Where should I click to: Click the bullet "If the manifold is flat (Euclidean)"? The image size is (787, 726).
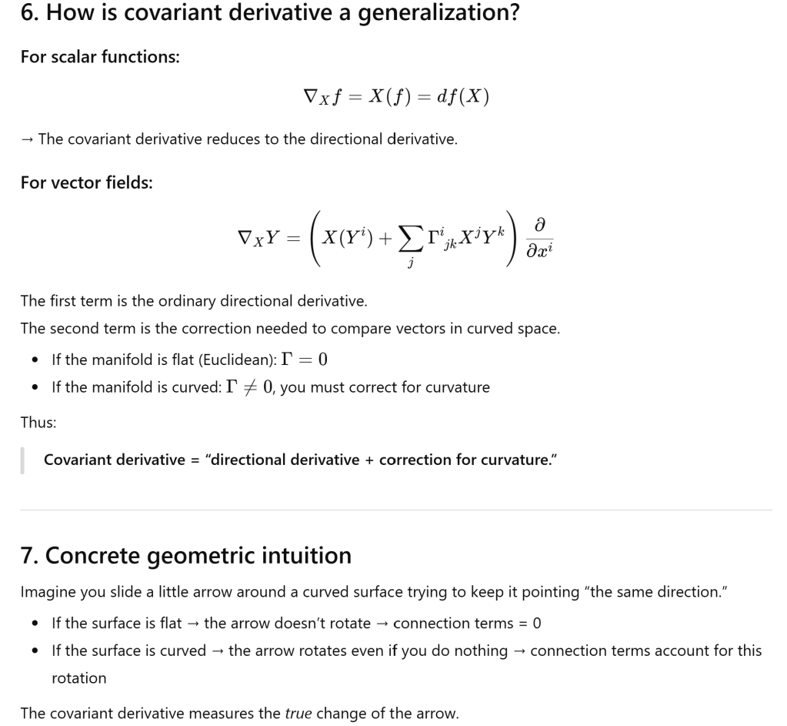click(x=190, y=359)
